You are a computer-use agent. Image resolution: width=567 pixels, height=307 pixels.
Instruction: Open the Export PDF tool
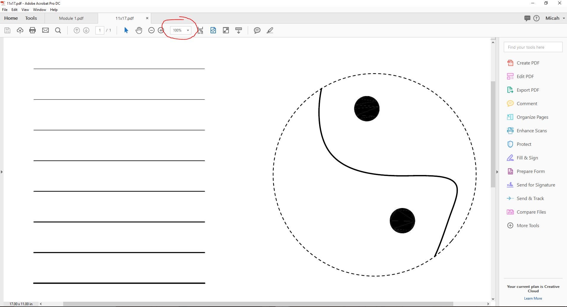(523, 90)
